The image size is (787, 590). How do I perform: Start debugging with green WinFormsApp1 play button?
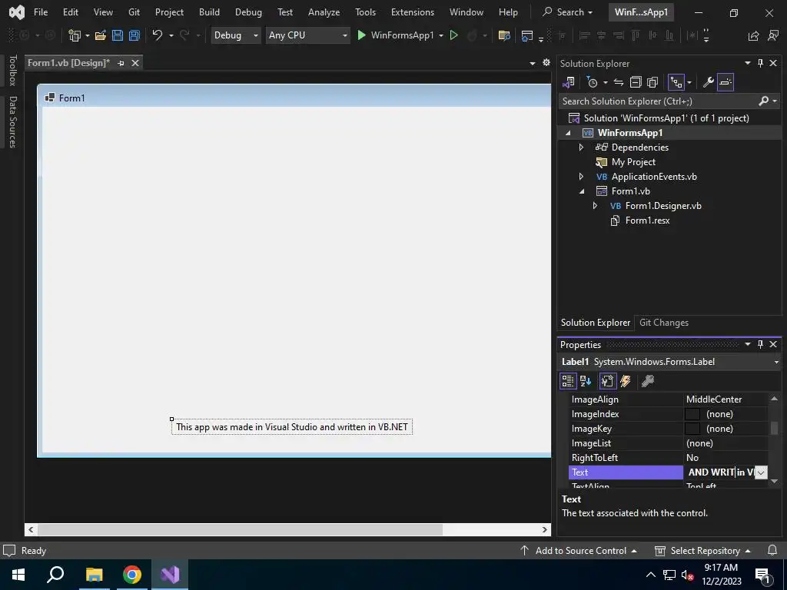point(361,35)
